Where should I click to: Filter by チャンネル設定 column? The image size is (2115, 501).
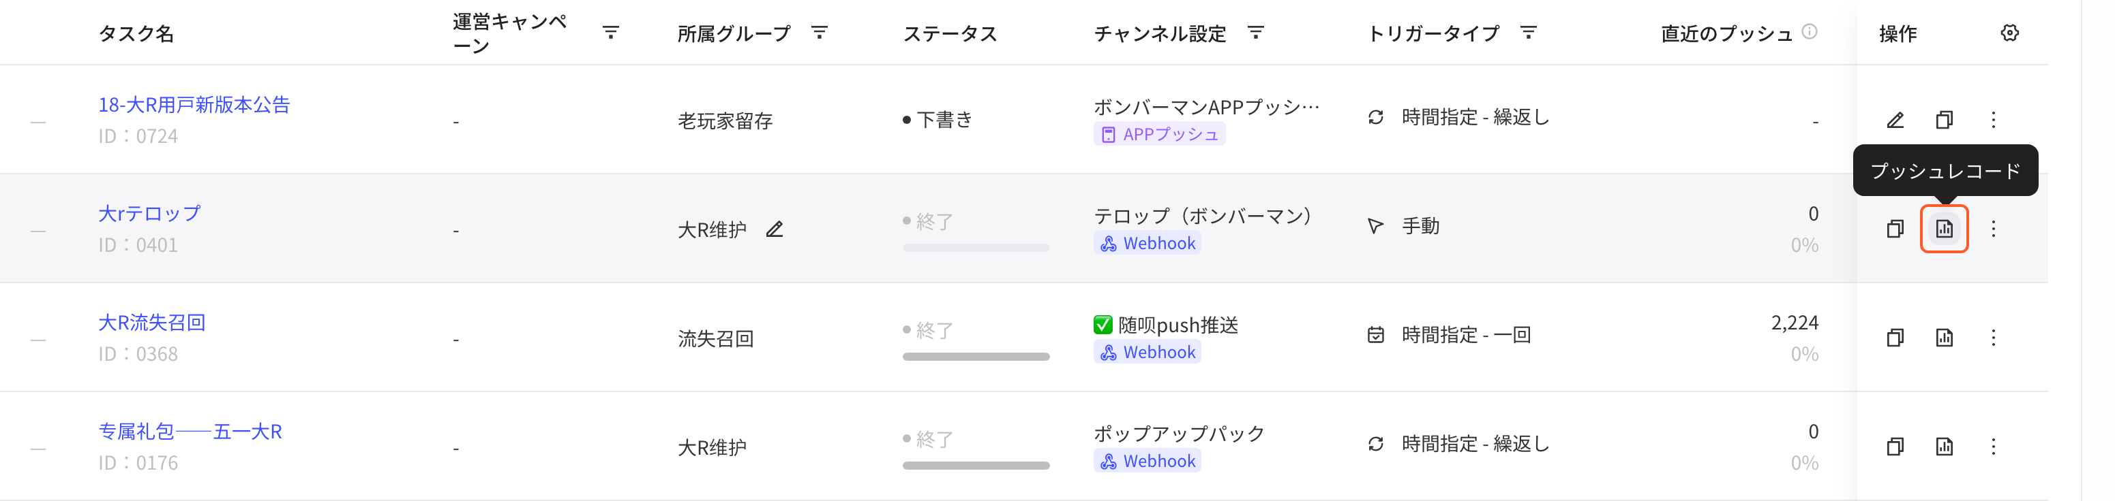1255,33
